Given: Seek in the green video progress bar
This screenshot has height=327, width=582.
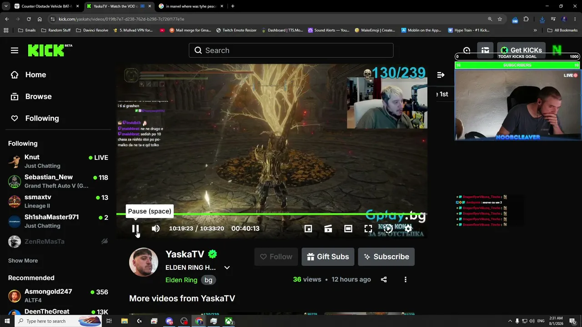Looking at the screenshot, I should click(271, 214).
